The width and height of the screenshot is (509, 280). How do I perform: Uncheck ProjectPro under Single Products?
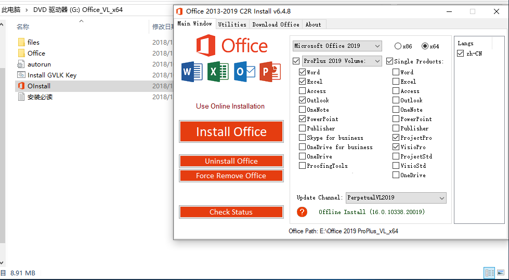(396, 138)
